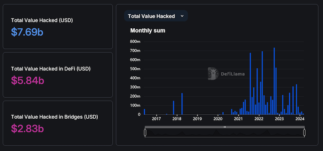Click the 300m y-axis label

(x=135, y=87)
